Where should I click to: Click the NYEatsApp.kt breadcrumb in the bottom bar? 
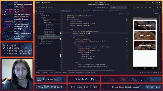coord(79,73)
